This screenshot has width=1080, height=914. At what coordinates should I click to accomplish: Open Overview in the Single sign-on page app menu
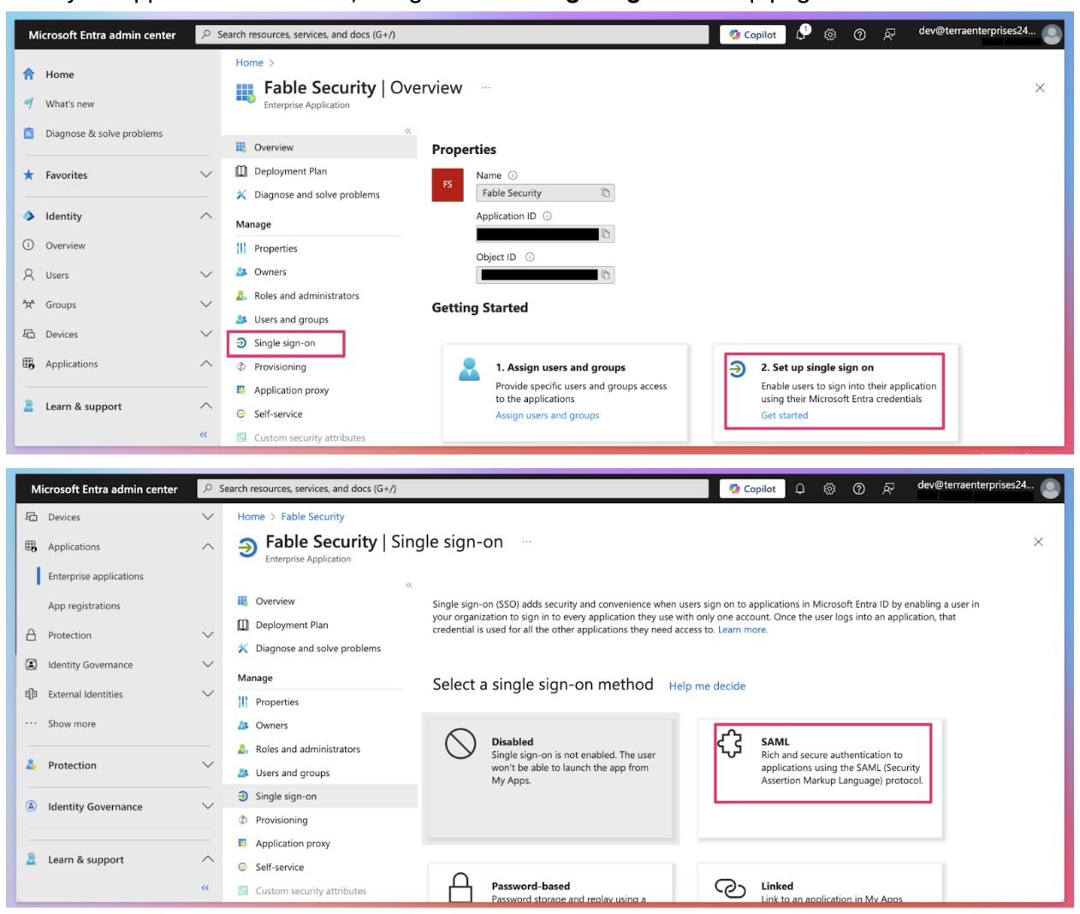pos(275,602)
